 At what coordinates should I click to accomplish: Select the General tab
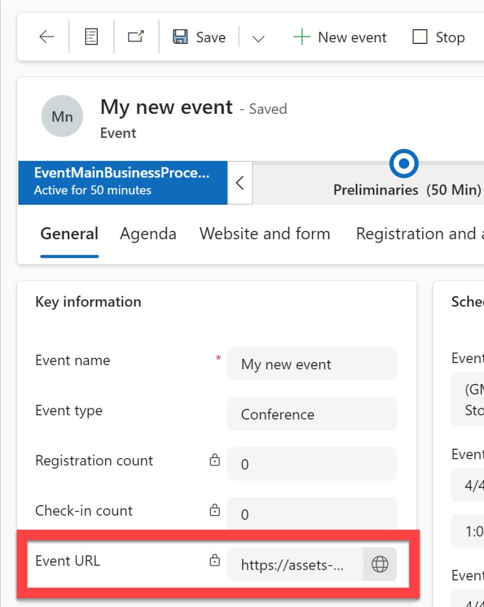click(69, 234)
